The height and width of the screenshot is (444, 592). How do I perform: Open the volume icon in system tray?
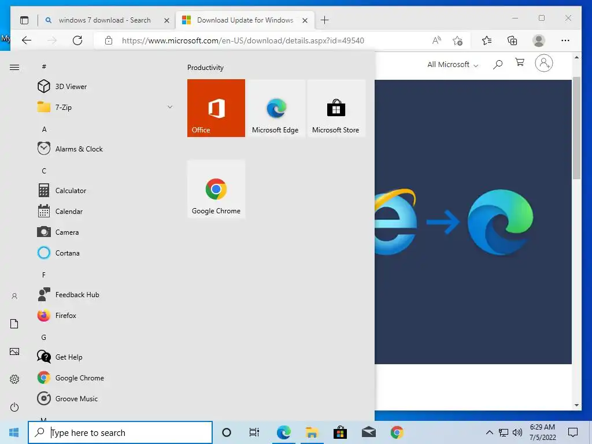coord(517,432)
